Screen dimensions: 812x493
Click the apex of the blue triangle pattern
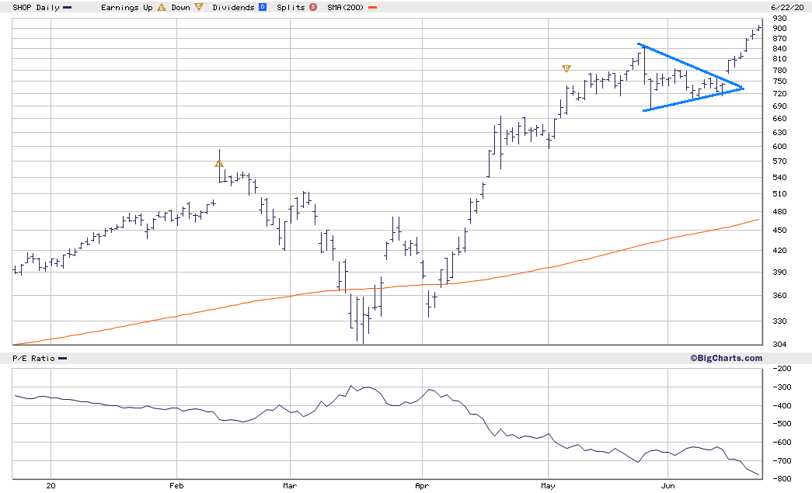coord(743,88)
